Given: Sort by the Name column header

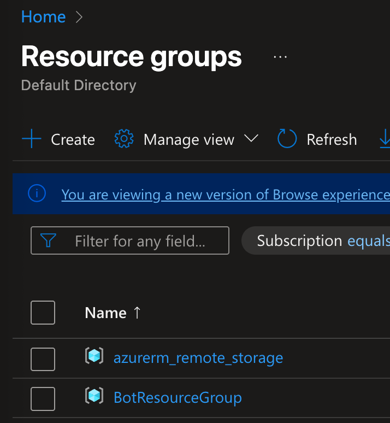Looking at the screenshot, I should pyautogui.click(x=106, y=313).
